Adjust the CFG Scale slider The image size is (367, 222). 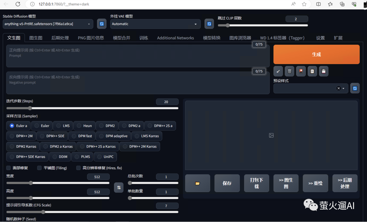(92, 212)
